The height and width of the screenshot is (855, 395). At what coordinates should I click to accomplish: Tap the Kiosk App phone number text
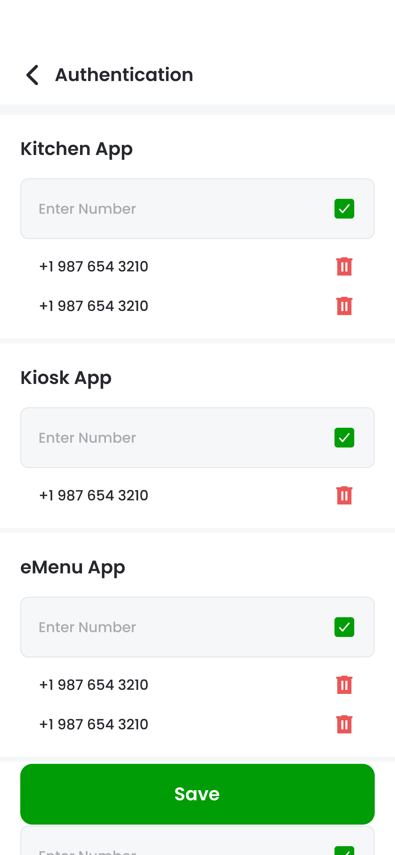pos(94,495)
